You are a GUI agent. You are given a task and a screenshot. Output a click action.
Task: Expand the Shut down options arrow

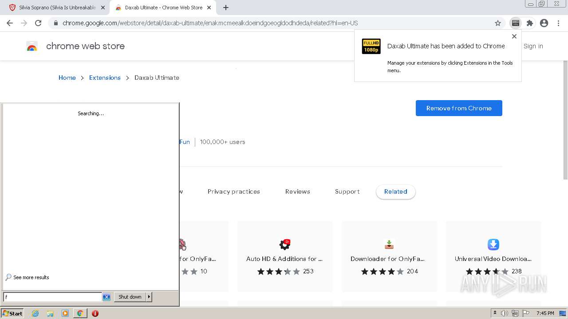(x=149, y=297)
